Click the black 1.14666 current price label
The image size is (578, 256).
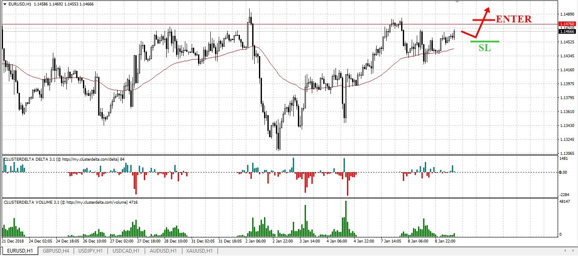tap(567, 32)
